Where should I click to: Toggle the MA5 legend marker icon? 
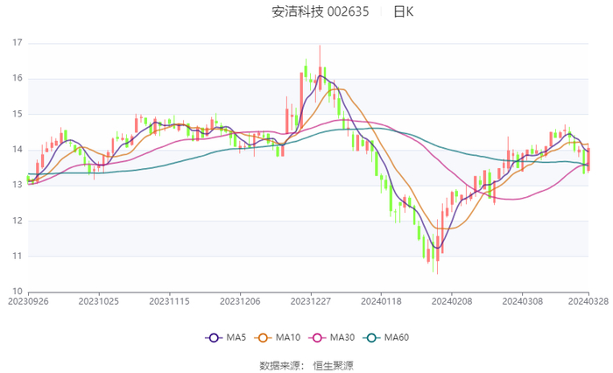(x=214, y=337)
